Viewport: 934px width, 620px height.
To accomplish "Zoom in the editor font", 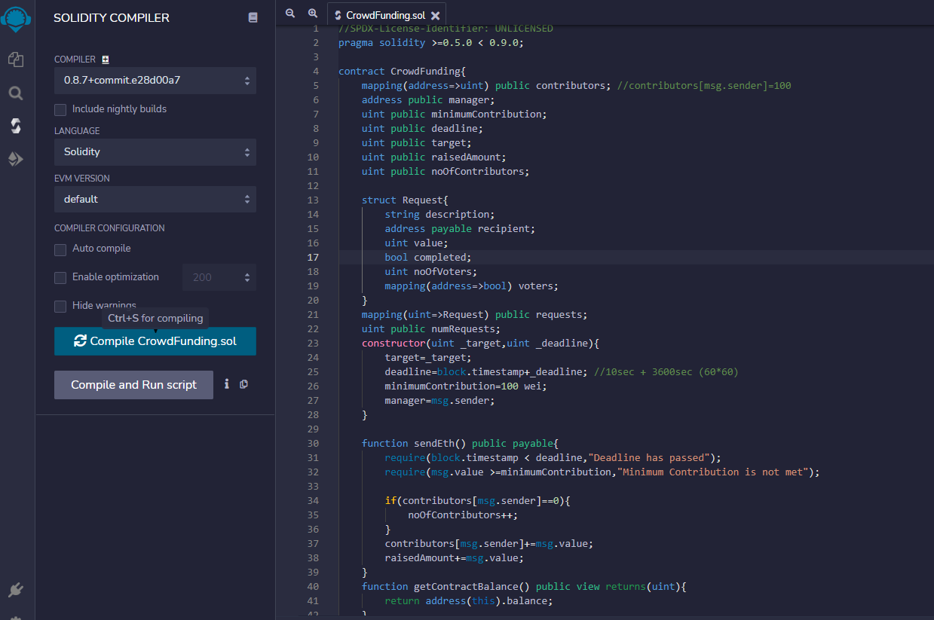I will tap(313, 14).
